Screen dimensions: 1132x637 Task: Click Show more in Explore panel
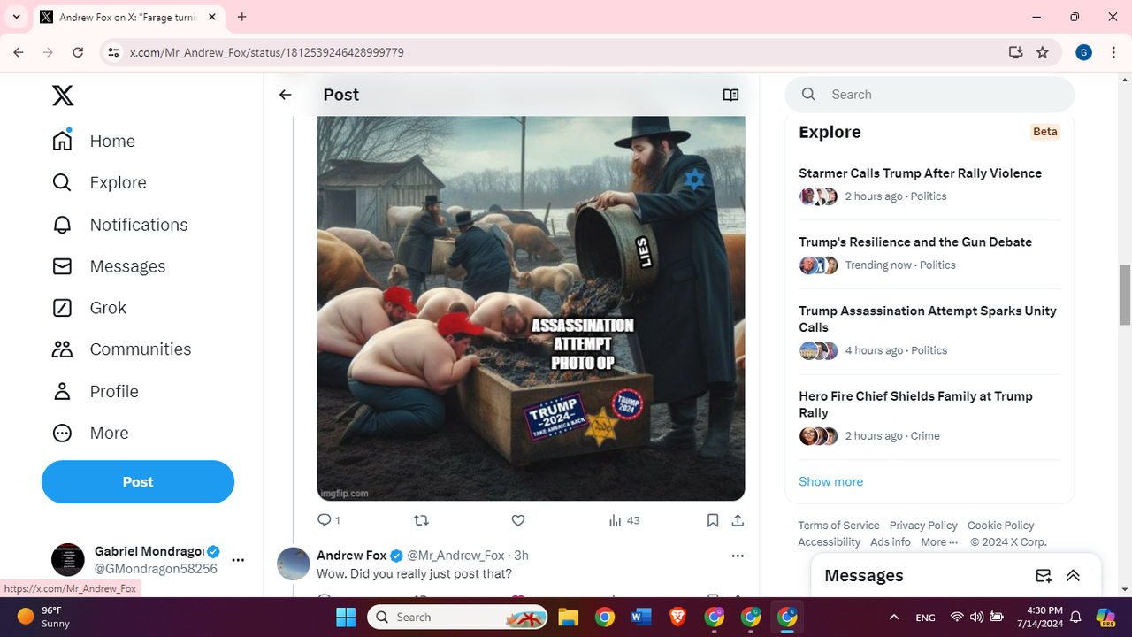coord(830,481)
